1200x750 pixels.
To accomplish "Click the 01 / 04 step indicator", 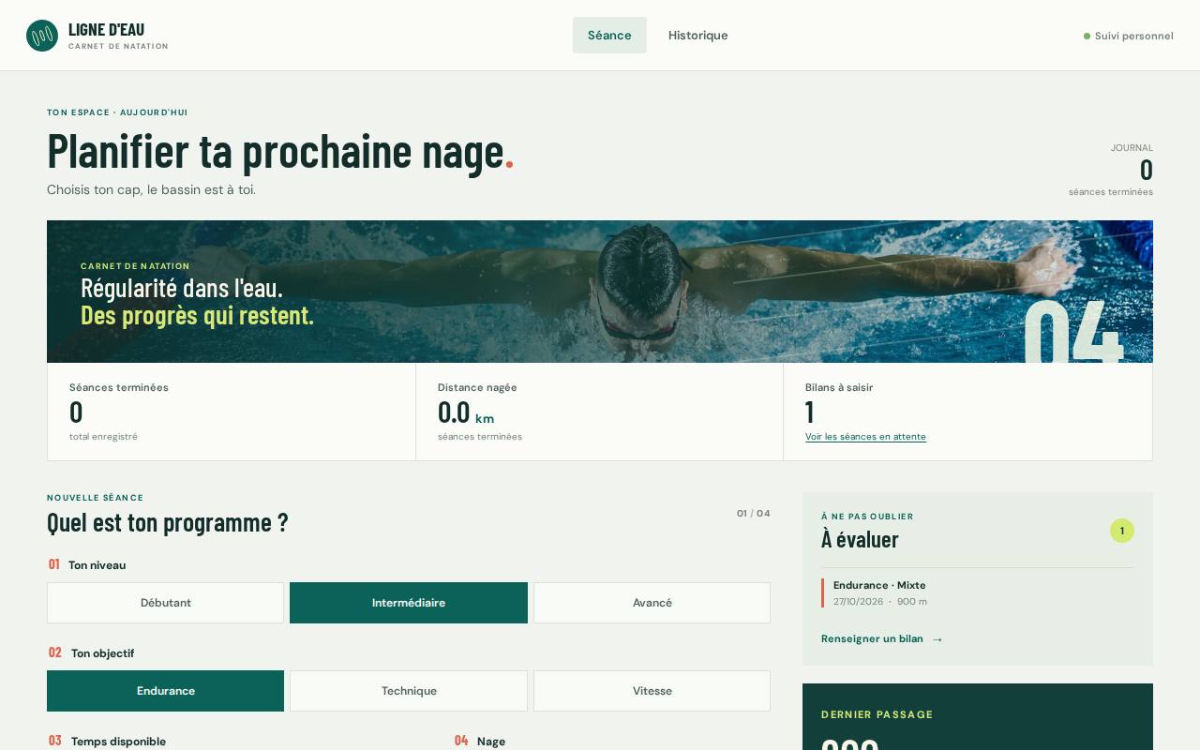I will pos(754,514).
